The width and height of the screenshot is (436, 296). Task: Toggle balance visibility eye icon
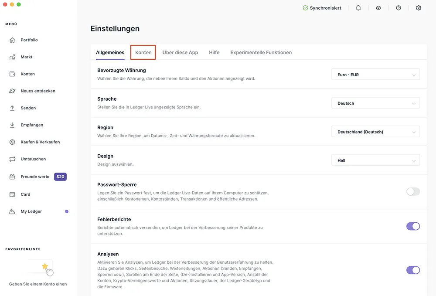coord(378,8)
